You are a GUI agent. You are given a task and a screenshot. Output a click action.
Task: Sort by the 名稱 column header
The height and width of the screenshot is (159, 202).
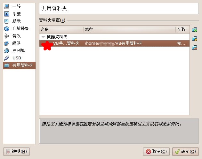point(61,30)
